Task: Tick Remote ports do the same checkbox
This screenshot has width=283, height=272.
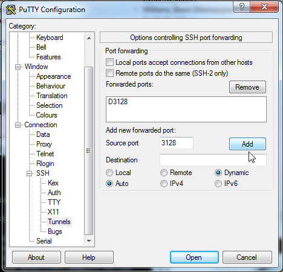Action: pos(109,73)
